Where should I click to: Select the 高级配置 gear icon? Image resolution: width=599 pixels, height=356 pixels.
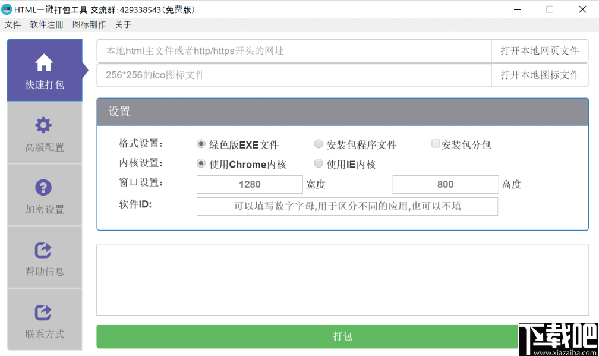pyautogui.click(x=45, y=125)
